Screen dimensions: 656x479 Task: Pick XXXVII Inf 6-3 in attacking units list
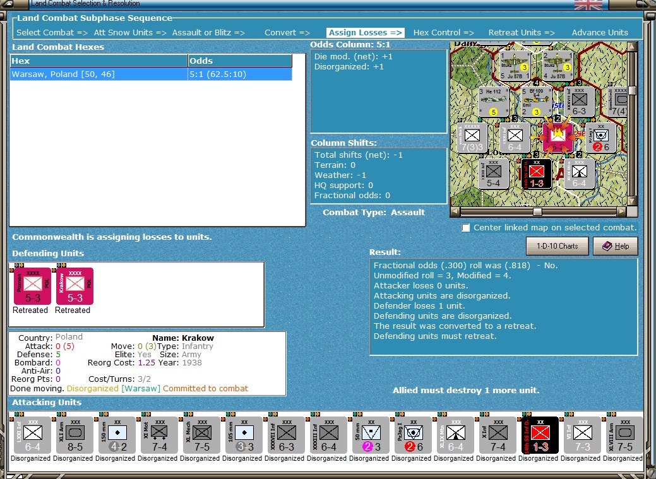tap(287, 435)
